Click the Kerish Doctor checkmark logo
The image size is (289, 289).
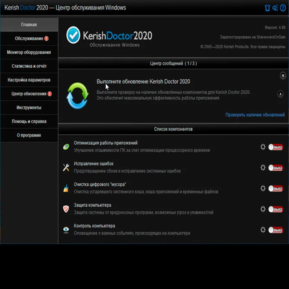[x=73, y=35]
